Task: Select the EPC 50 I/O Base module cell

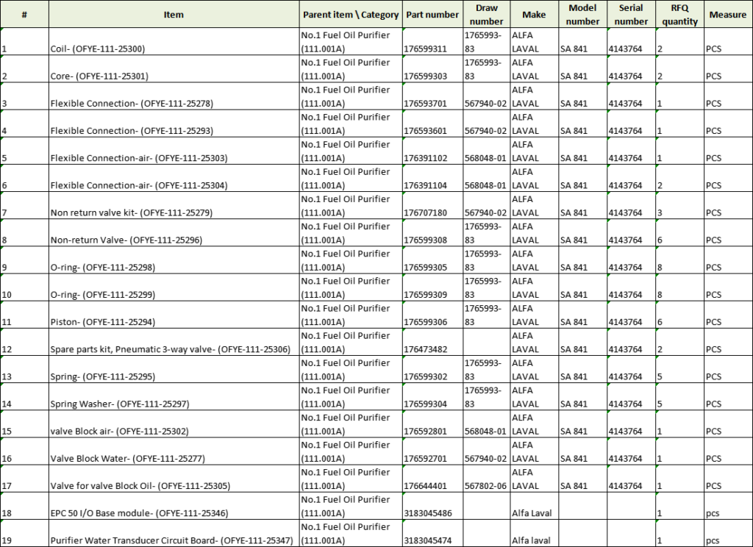Action: [174, 513]
